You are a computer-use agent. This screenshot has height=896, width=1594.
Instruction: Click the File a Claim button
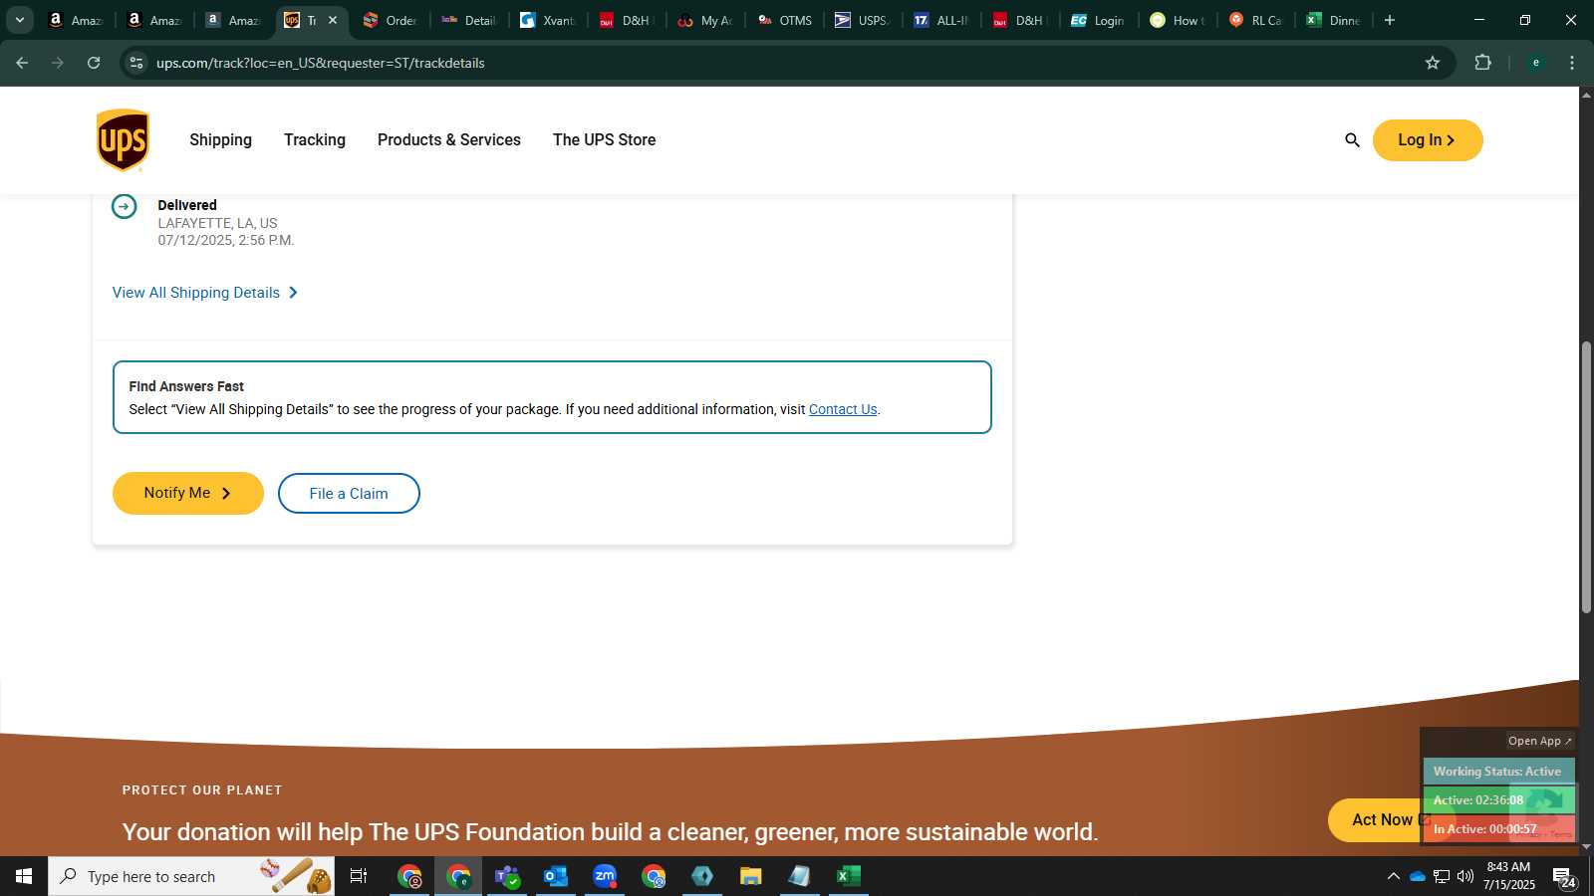point(349,494)
